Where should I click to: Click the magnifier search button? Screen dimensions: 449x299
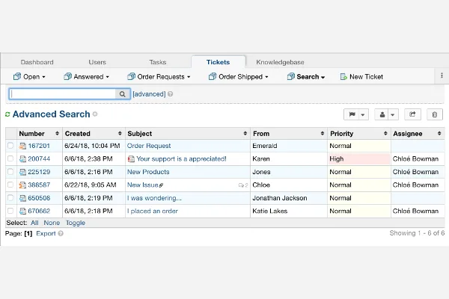pyautogui.click(x=123, y=94)
